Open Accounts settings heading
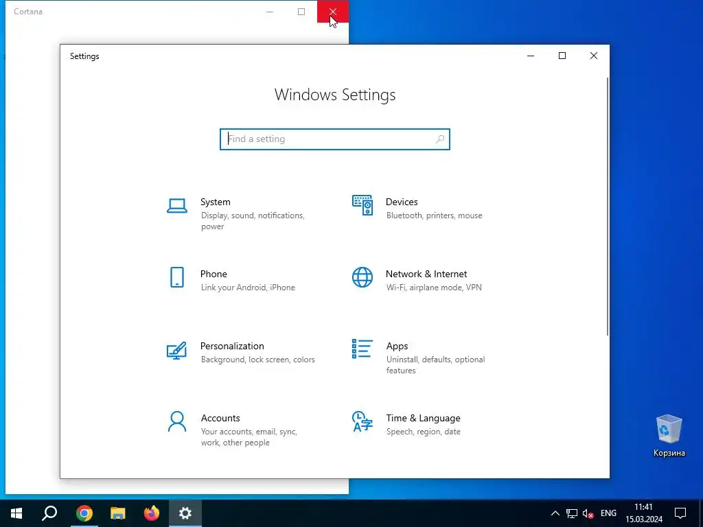This screenshot has width=703, height=527. coord(220,418)
